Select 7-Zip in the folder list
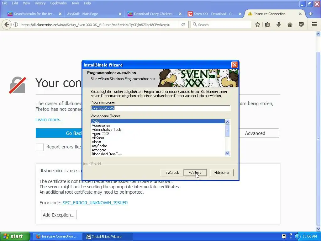Viewport: 321px width, 241px height. (x=158, y=121)
